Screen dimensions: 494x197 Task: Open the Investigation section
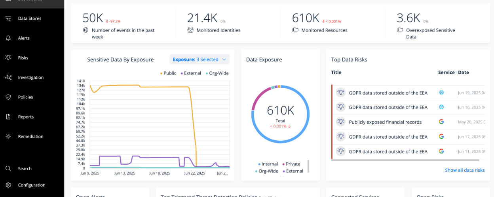(x=30, y=78)
